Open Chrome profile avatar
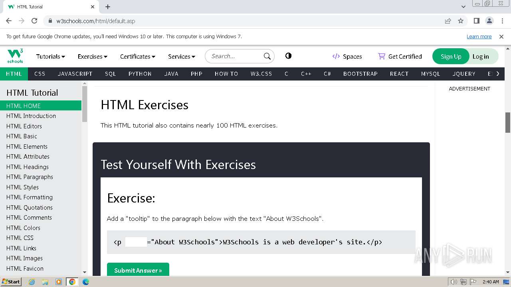This screenshot has width=511, height=287. tap(489, 21)
